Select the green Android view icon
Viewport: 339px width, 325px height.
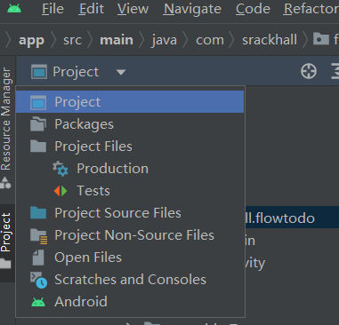point(38,302)
